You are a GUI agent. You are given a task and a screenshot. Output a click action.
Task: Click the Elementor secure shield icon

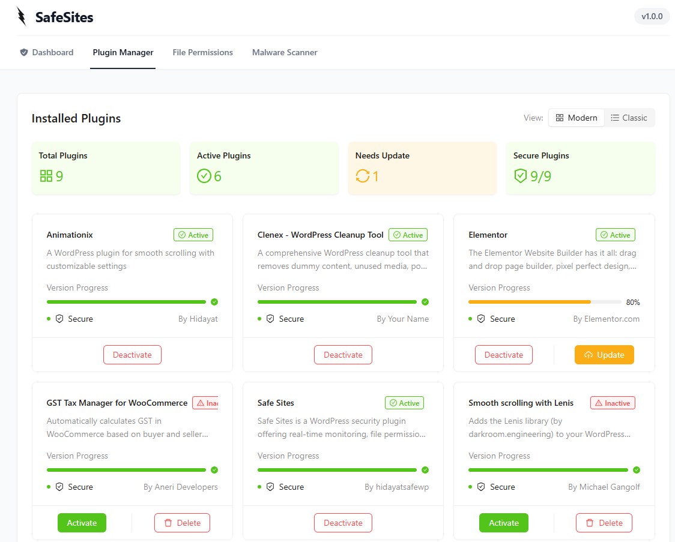point(481,319)
